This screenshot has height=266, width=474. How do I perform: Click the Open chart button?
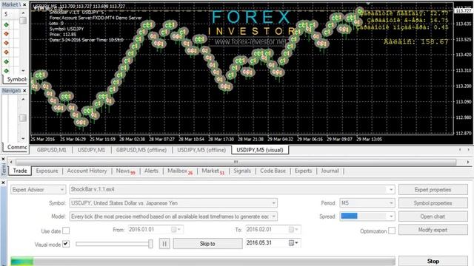(433, 216)
